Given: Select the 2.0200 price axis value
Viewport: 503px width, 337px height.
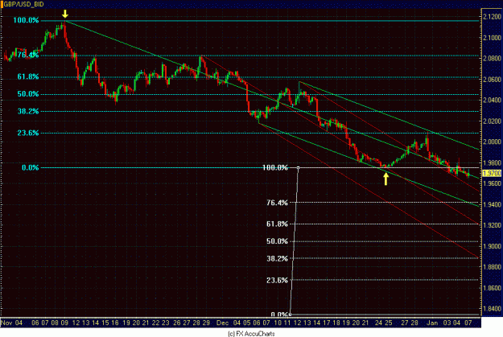Looking at the screenshot, I should 492,121.
